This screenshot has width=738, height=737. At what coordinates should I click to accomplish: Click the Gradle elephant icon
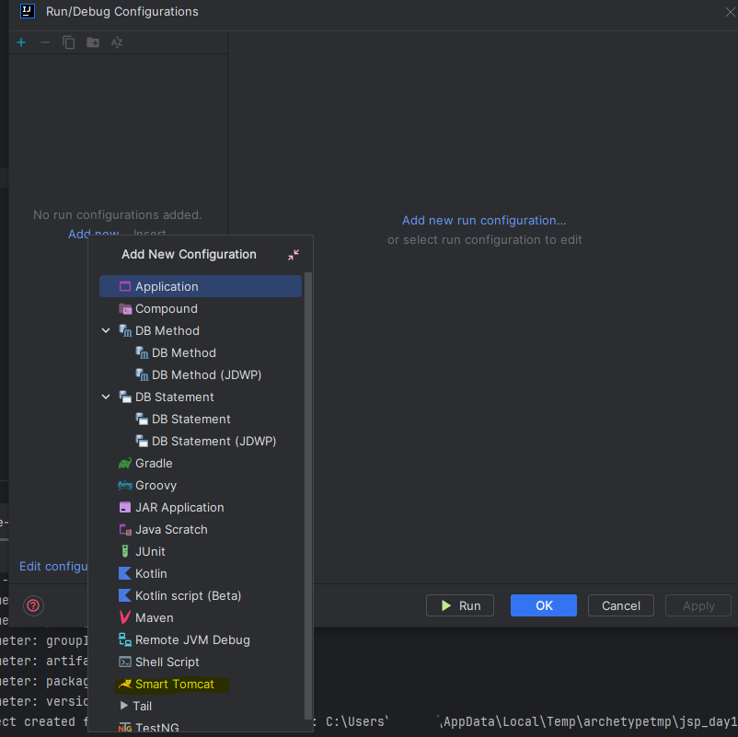(x=125, y=463)
